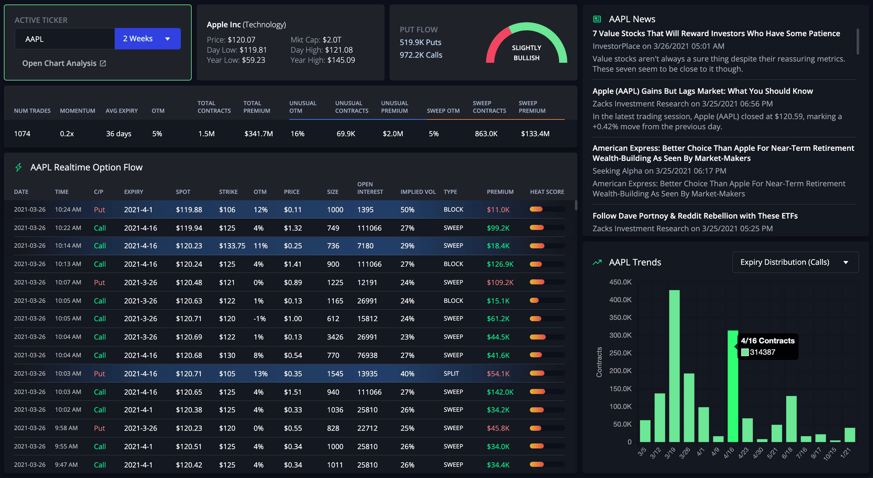Open the 7 Value Stocks news article
873x478 pixels.
tap(716, 33)
